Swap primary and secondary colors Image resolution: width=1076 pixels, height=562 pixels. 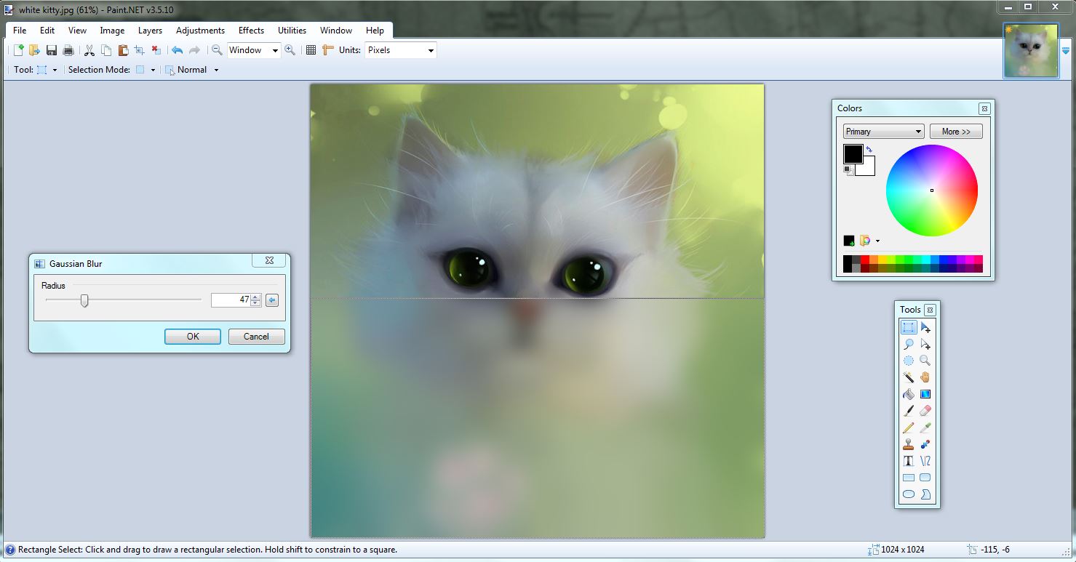(x=869, y=149)
